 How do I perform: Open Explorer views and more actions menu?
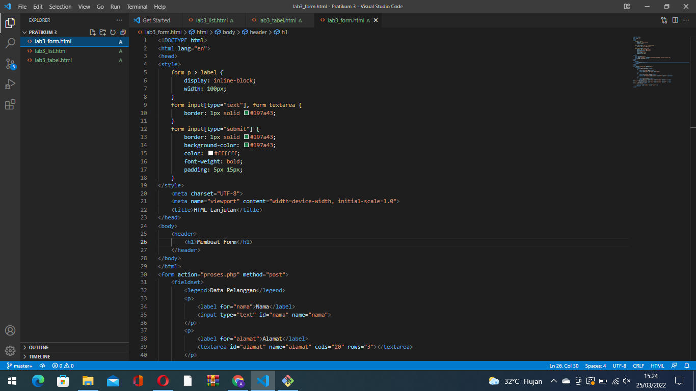tap(119, 20)
